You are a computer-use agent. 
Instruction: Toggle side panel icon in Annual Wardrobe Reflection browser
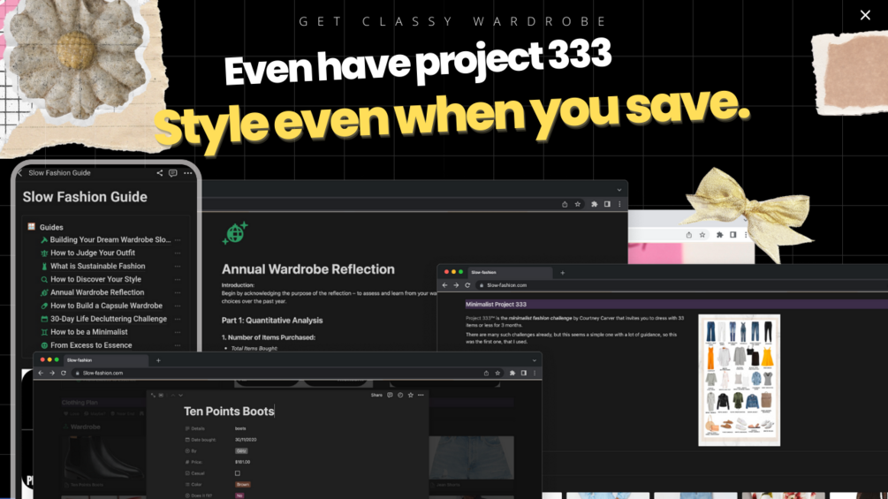tap(607, 204)
